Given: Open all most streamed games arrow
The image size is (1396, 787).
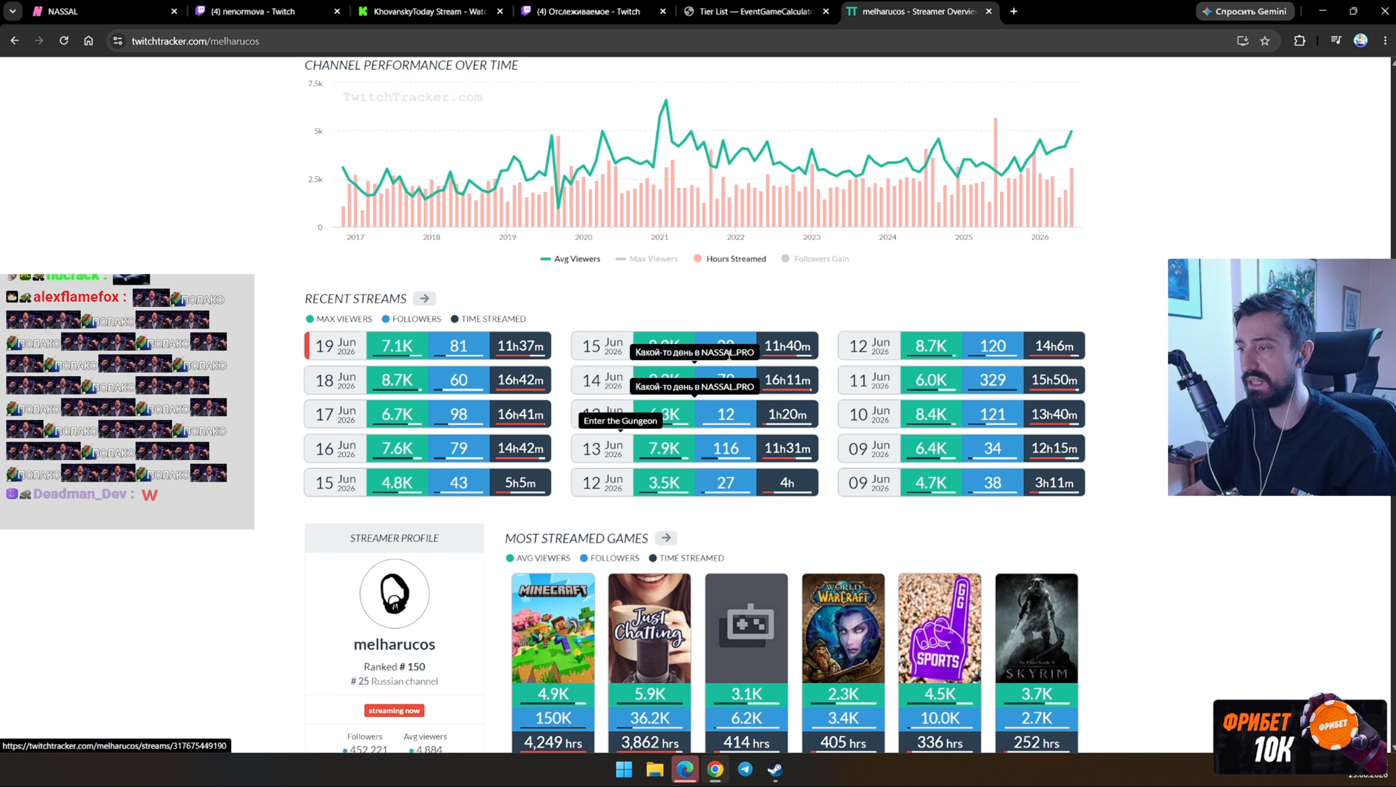Looking at the screenshot, I should 666,538.
